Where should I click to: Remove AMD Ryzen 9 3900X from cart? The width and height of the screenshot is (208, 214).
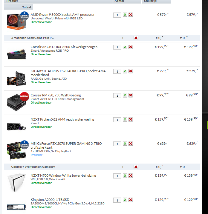(131, 15)
